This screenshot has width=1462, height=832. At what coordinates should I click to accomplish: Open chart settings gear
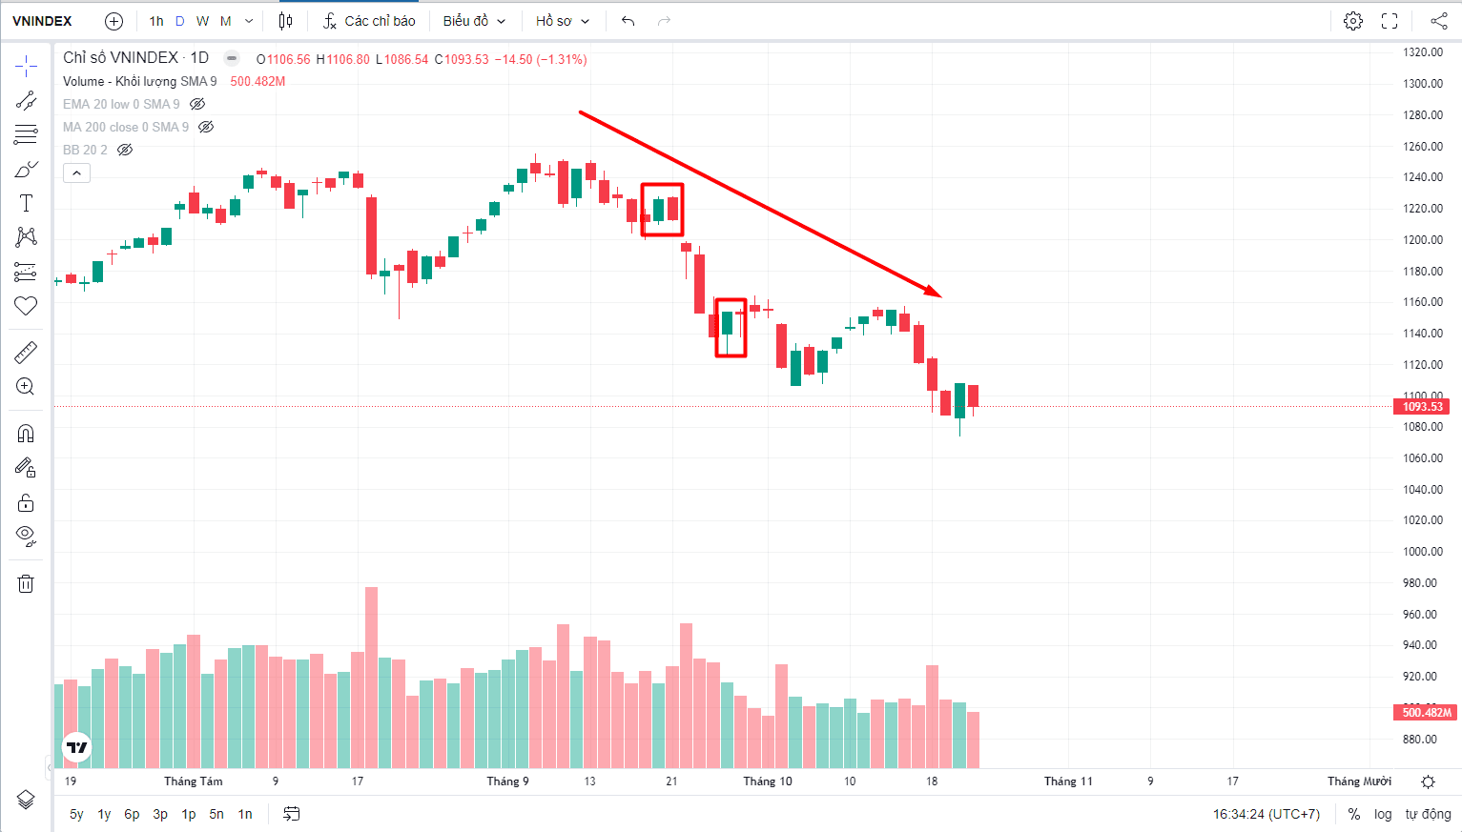pyautogui.click(x=1352, y=21)
